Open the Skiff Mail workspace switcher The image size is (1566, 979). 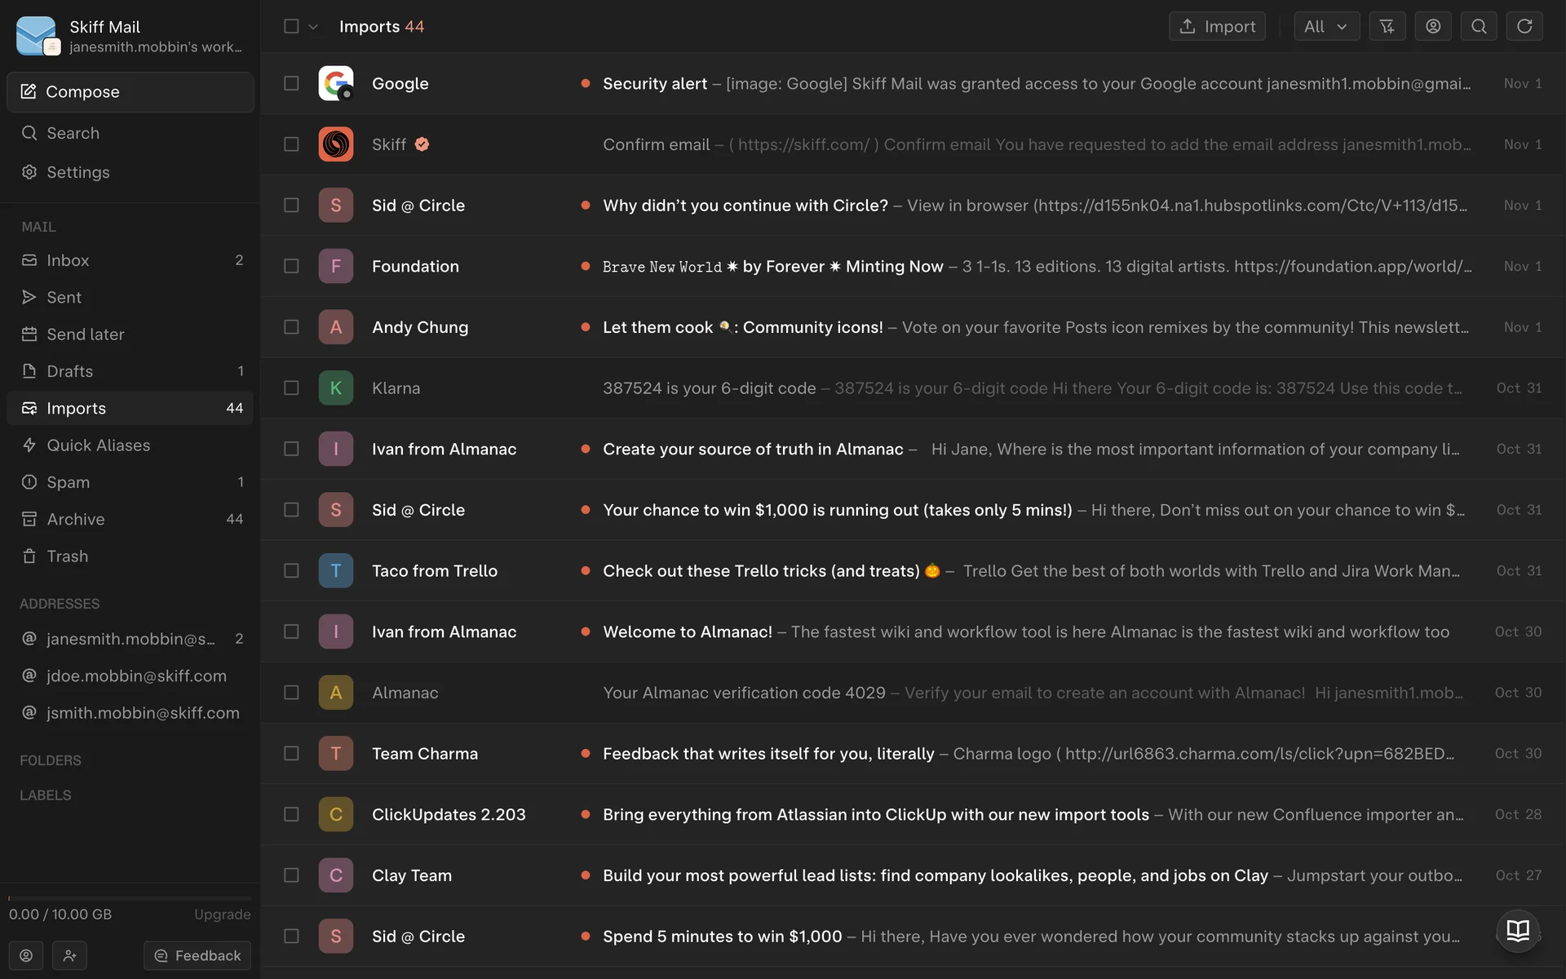(130, 36)
